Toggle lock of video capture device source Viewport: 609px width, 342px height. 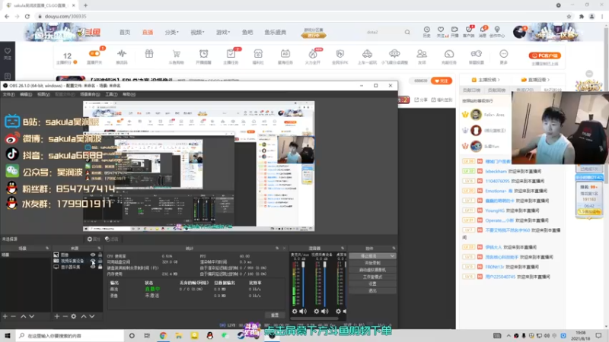click(100, 261)
